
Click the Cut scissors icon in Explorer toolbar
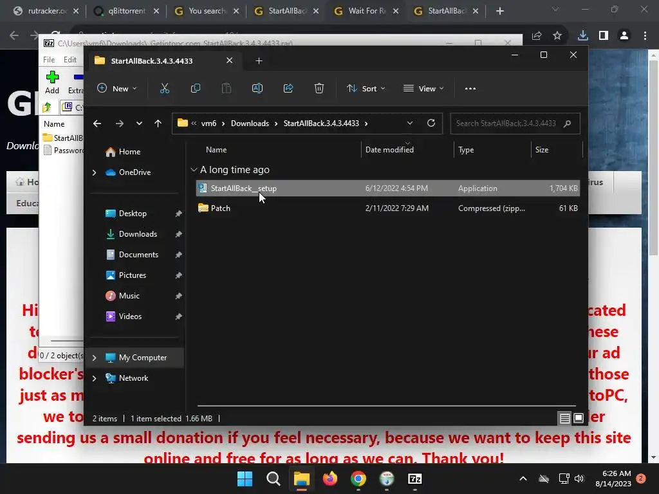click(164, 88)
